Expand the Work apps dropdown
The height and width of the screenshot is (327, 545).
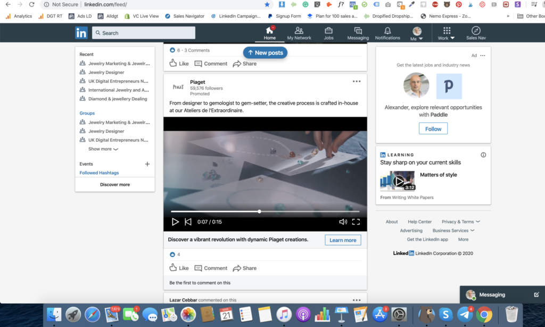(447, 33)
